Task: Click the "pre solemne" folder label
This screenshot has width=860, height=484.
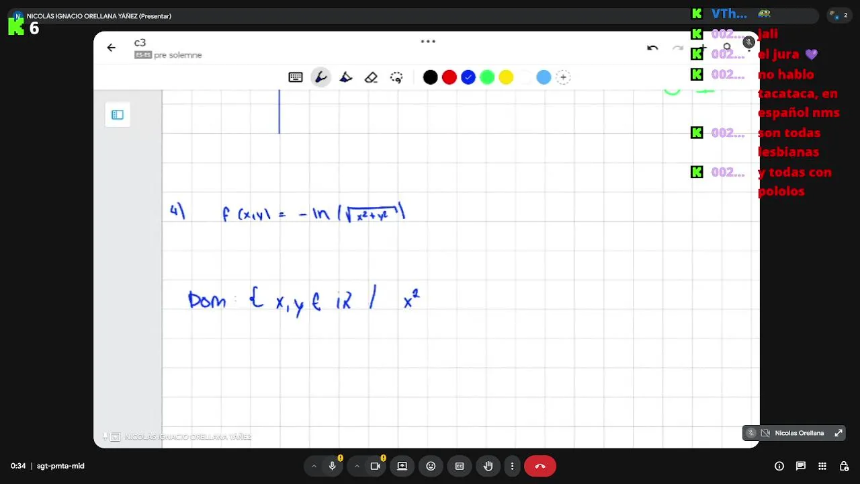Action: tap(178, 55)
